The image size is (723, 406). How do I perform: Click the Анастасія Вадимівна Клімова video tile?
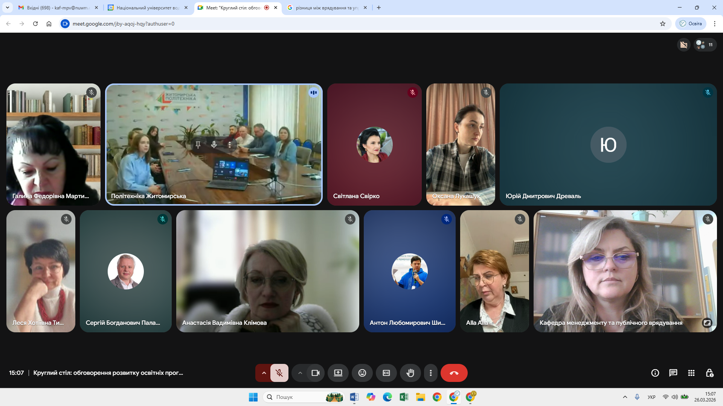(x=267, y=271)
